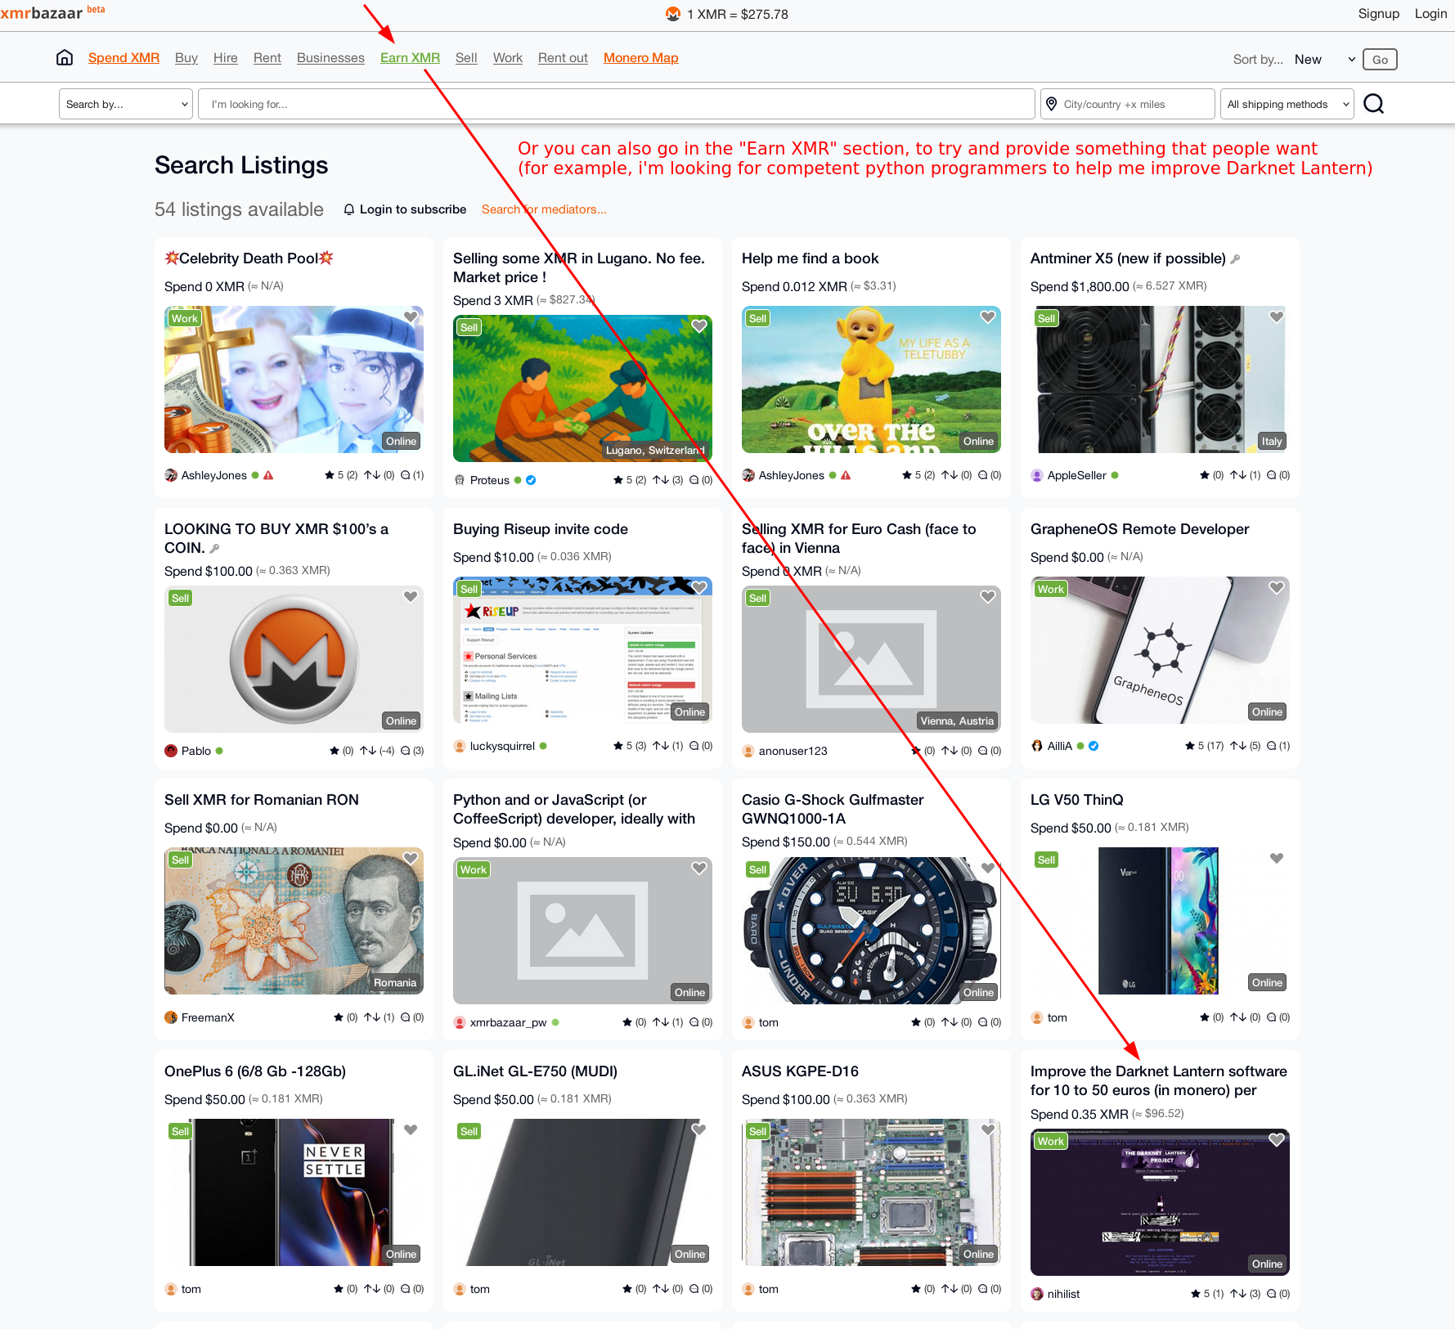Click AilliA verified checkmark badge
1455x1329 pixels.
tap(1093, 746)
